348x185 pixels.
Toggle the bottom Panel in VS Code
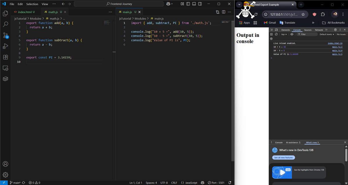(x=194, y=4)
